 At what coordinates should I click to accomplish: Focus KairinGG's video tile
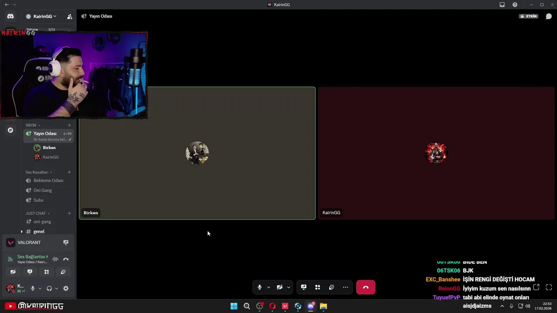pos(436,153)
